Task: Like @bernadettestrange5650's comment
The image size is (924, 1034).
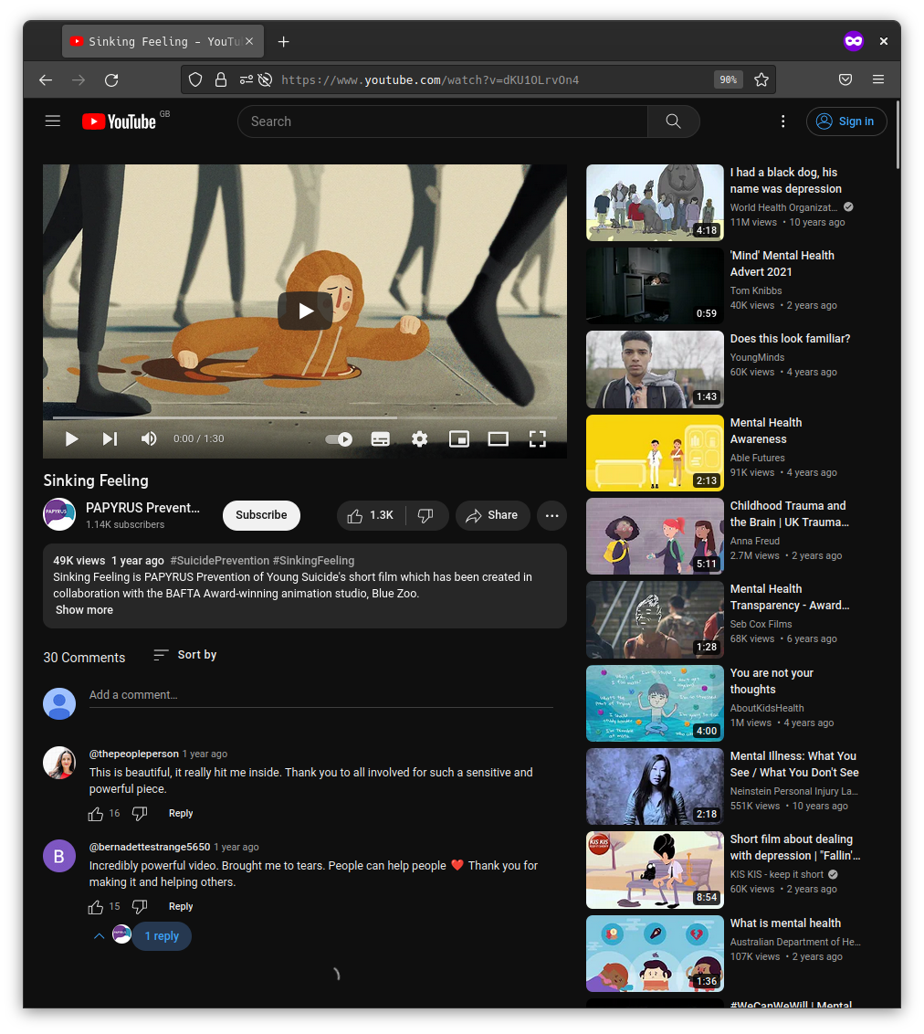Action: tap(96, 907)
